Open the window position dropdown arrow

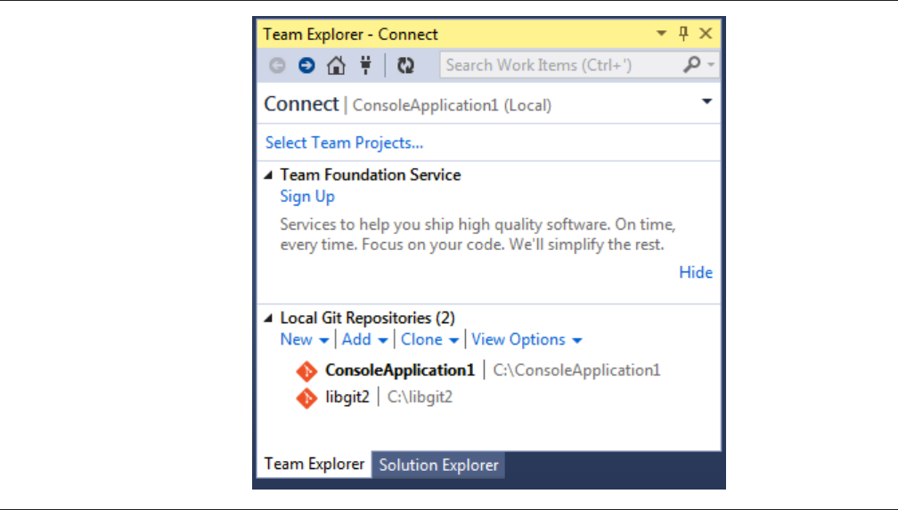662,34
